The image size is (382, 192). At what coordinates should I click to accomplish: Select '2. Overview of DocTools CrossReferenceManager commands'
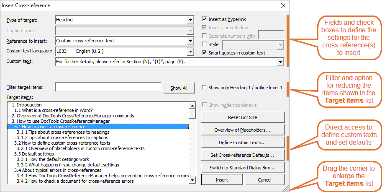pyautogui.click(x=98, y=116)
